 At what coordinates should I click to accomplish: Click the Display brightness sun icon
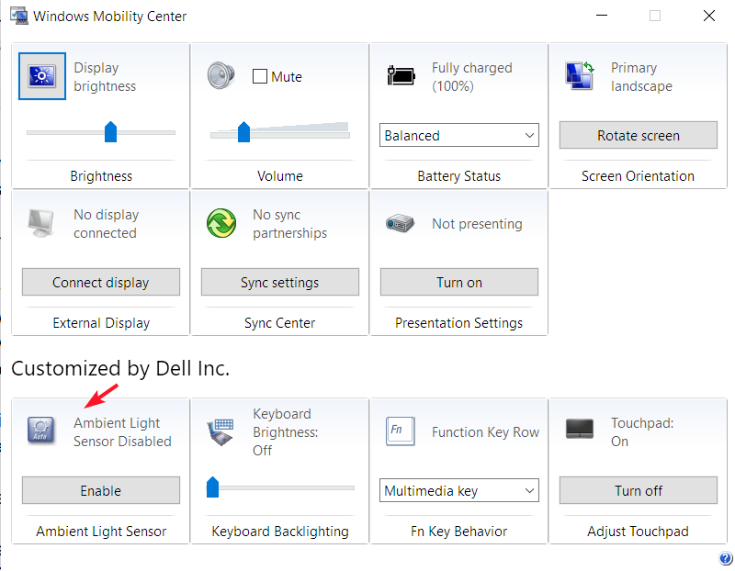pyautogui.click(x=42, y=76)
